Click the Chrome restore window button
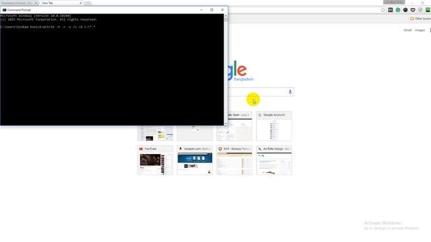431x242 pixels. point(422,3)
